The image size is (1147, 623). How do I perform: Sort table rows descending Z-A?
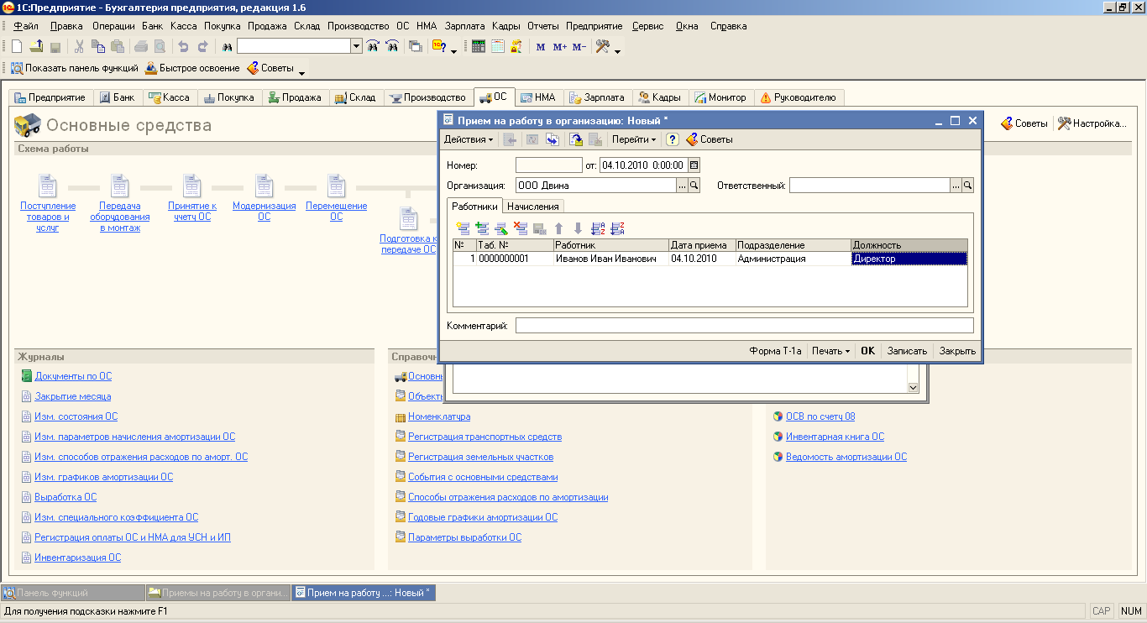[617, 228]
